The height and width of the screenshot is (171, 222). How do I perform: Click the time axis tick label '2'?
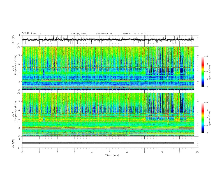click(x=57, y=152)
